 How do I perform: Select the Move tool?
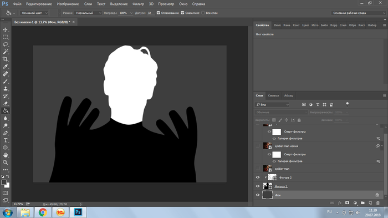pos(5,29)
